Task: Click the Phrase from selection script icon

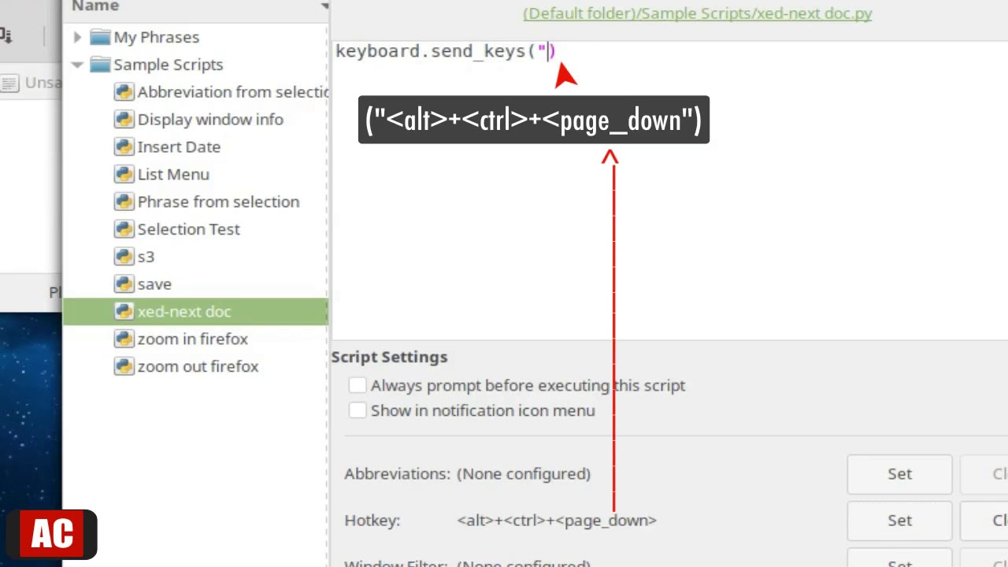Action: 124,202
